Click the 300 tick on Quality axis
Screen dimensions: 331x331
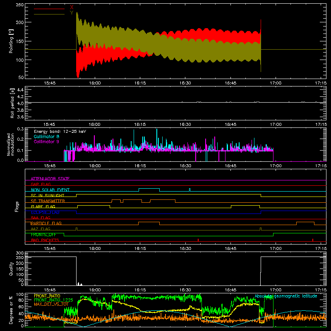tap(20, 253)
